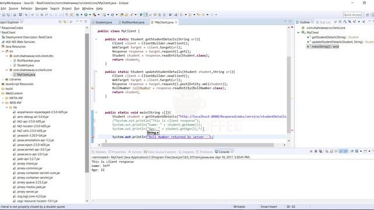Select RollNumber.java in Project Explorer
Viewport: 374px width, 210px height.
point(29,61)
